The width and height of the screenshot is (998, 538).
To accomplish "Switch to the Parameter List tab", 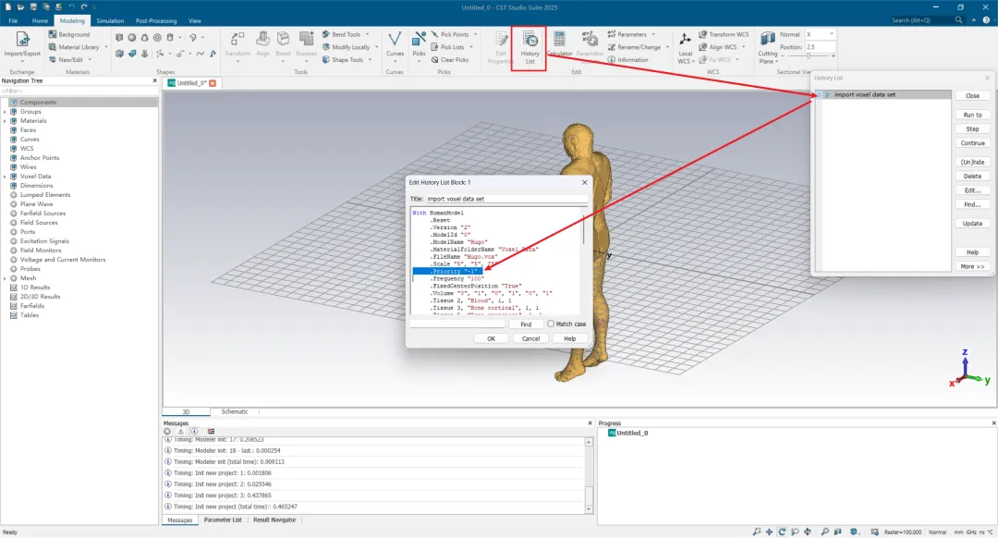I will point(222,520).
